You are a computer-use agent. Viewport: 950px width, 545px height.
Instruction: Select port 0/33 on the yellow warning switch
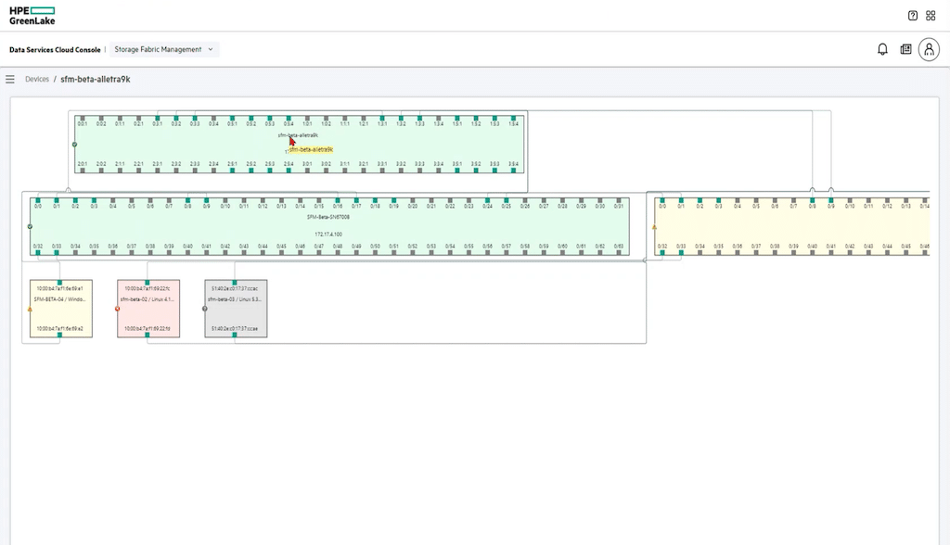[681, 252]
